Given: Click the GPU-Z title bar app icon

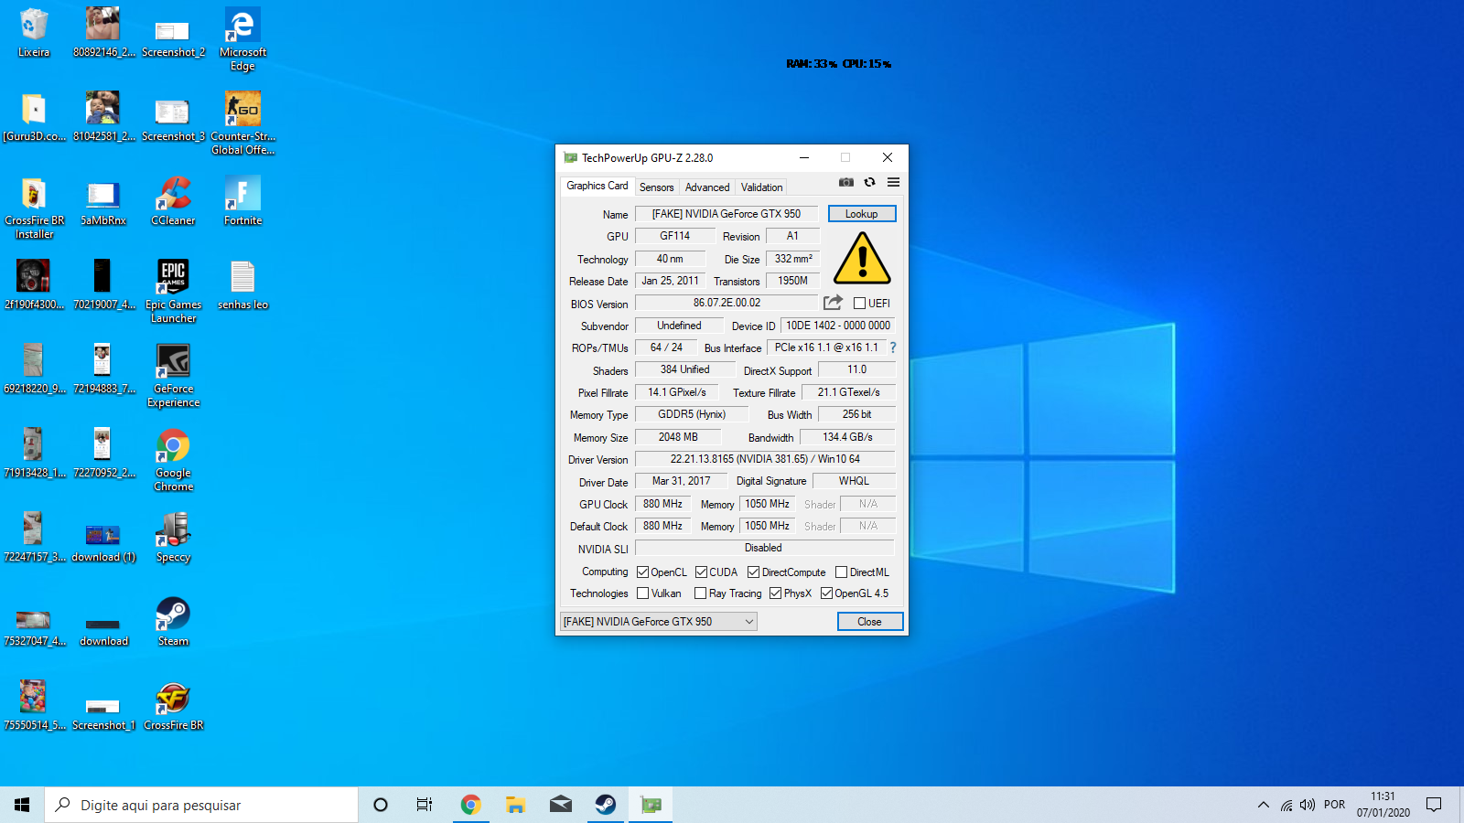Looking at the screenshot, I should (x=570, y=158).
